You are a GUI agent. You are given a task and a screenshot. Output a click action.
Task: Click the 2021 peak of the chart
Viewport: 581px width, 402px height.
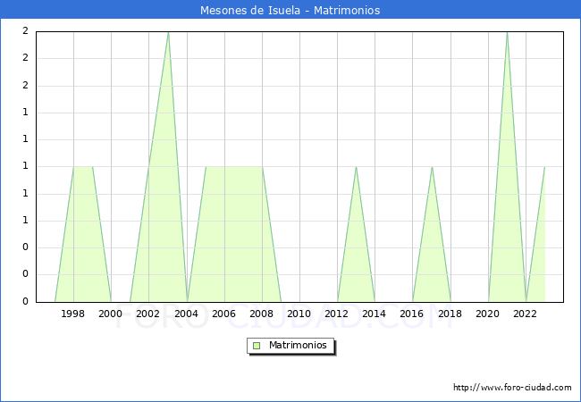[x=507, y=32]
